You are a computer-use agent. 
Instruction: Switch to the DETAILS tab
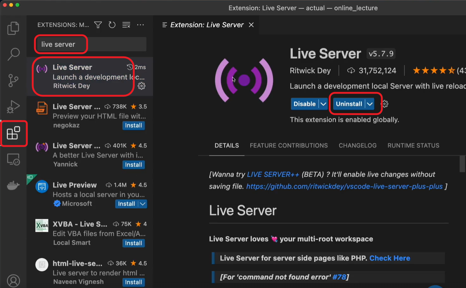[227, 146]
